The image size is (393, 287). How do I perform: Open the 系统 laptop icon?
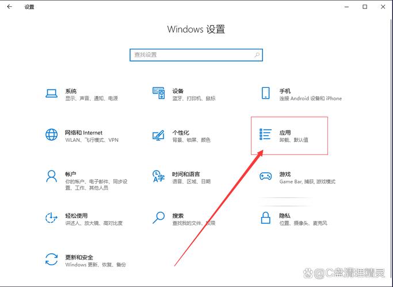coord(51,94)
